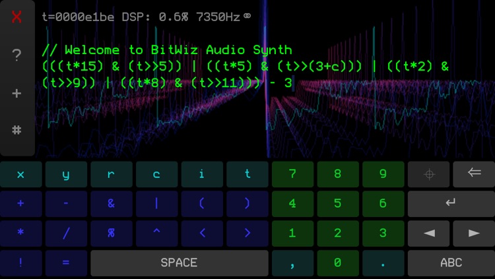Tap the plus icon in the sidebar
This screenshot has height=279, width=495.
pos(16,94)
